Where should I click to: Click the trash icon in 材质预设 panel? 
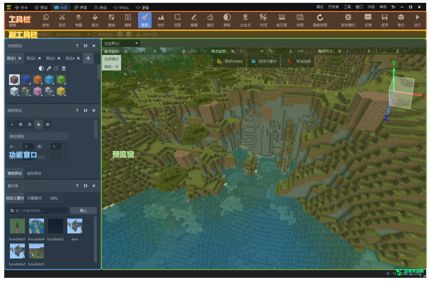[x=64, y=68]
